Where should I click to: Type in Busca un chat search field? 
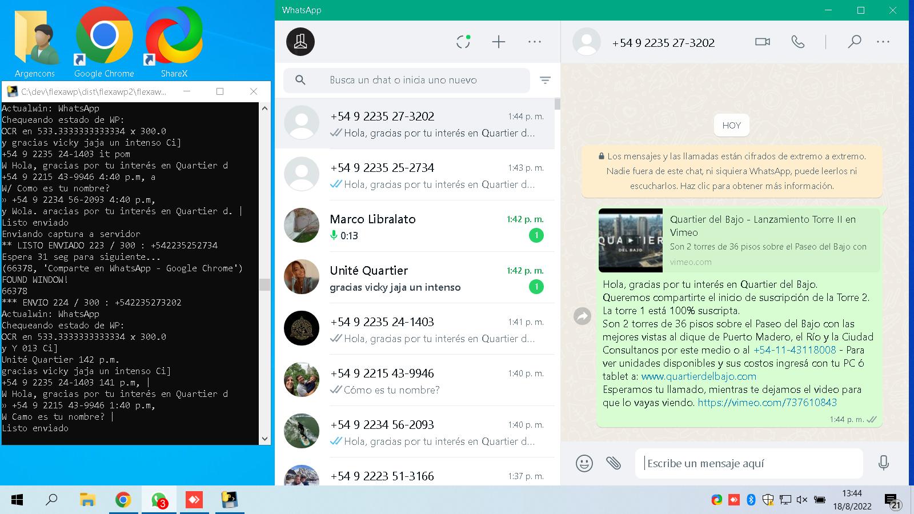(407, 80)
